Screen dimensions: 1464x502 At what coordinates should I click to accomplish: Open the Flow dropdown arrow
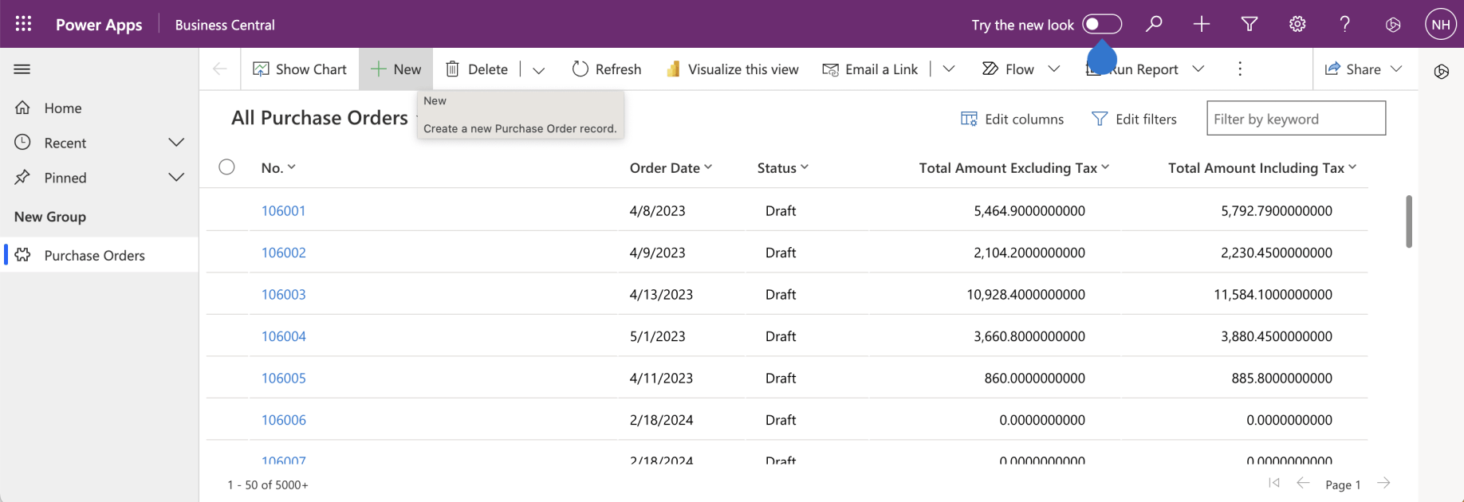1053,69
